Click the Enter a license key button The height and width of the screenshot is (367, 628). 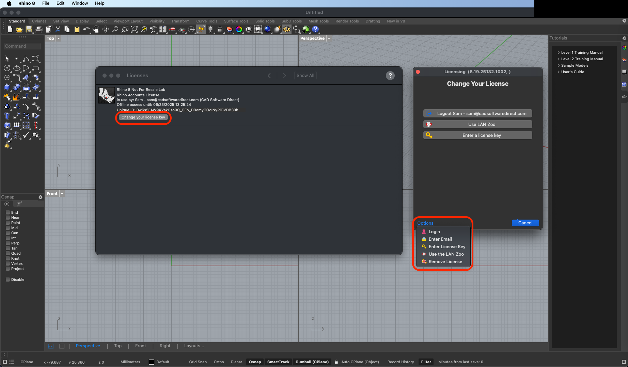click(477, 135)
